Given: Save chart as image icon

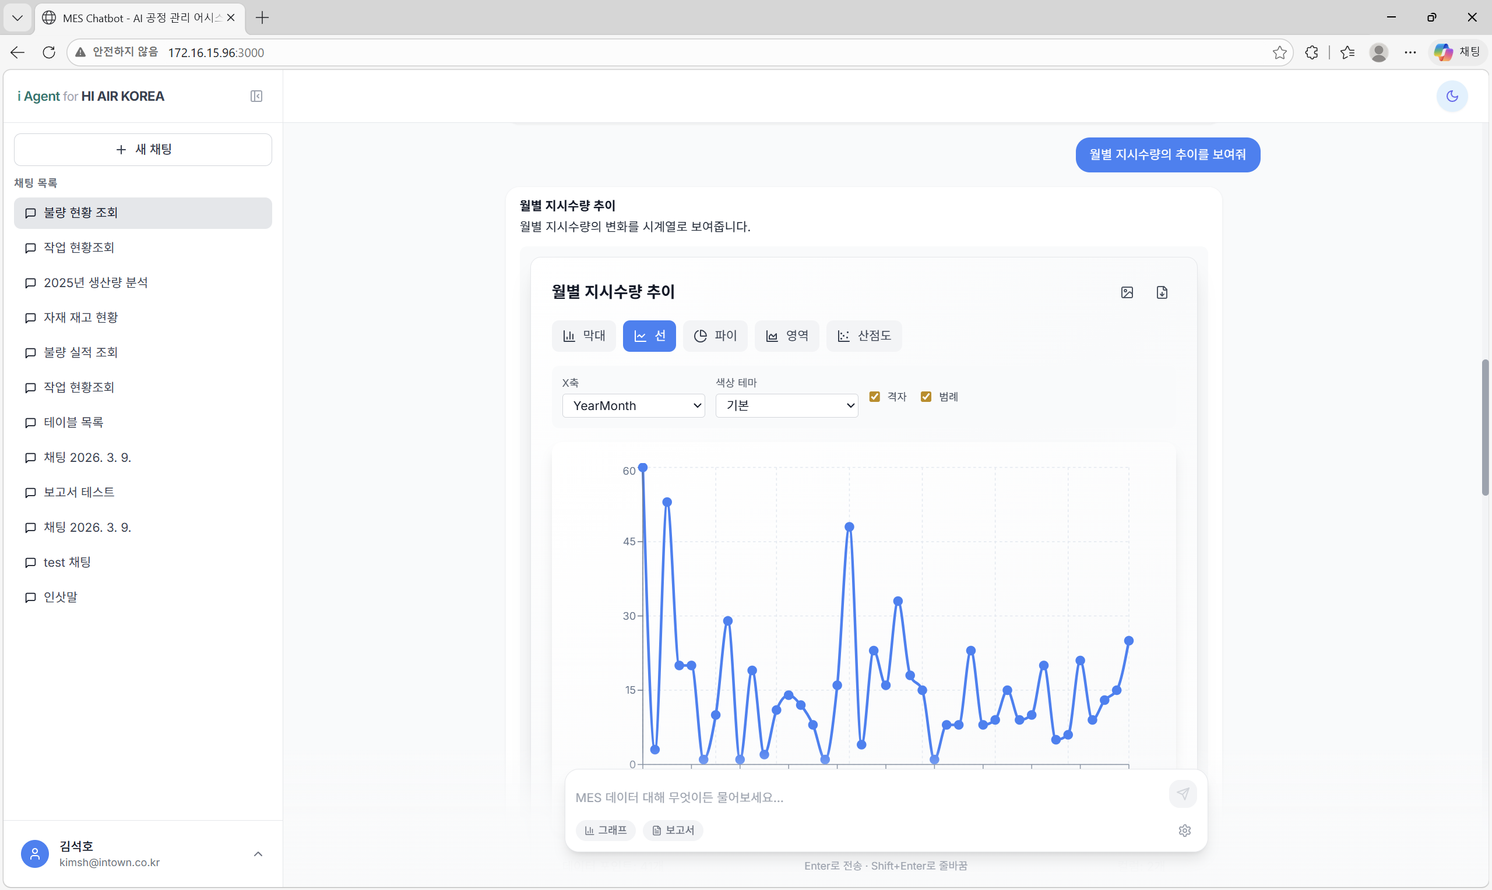Looking at the screenshot, I should [1127, 292].
